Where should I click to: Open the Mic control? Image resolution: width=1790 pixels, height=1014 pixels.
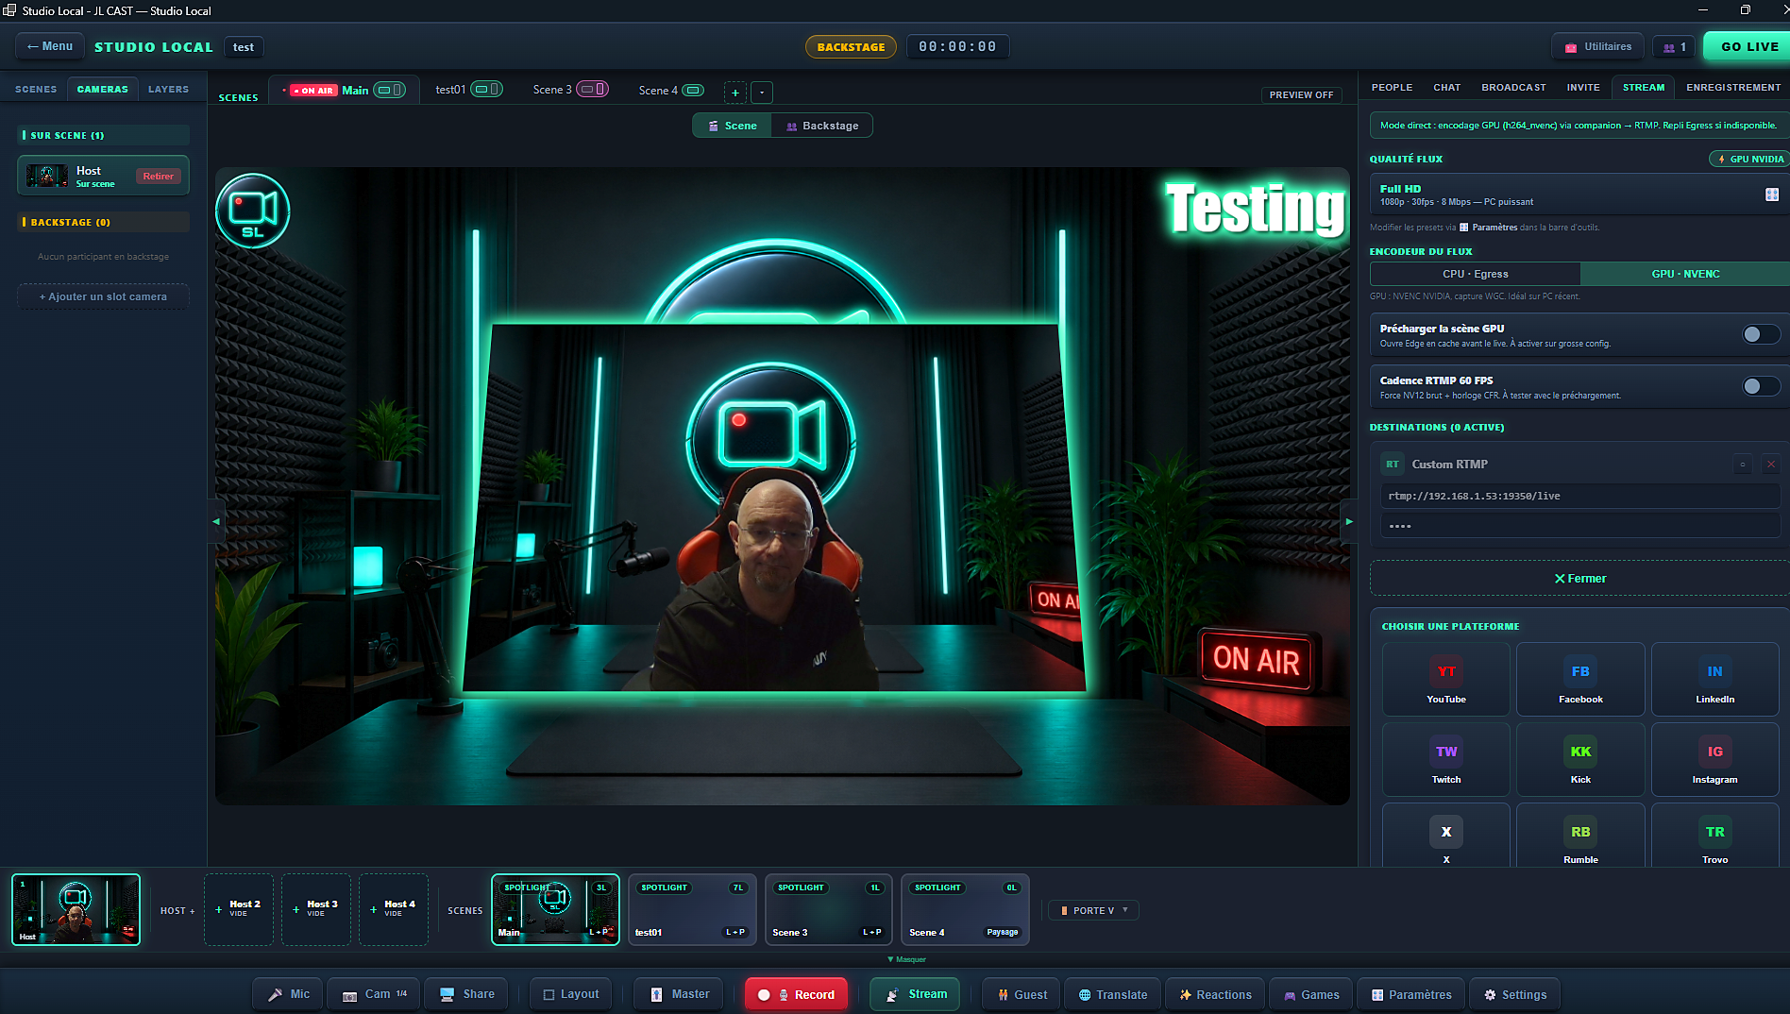click(288, 994)
